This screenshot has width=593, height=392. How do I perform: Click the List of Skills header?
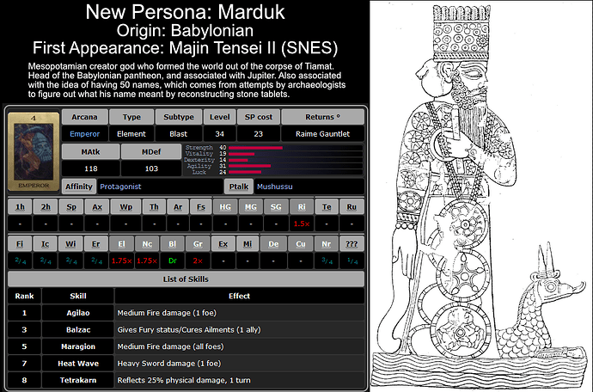pyautogui.click(x=186, y=279)
